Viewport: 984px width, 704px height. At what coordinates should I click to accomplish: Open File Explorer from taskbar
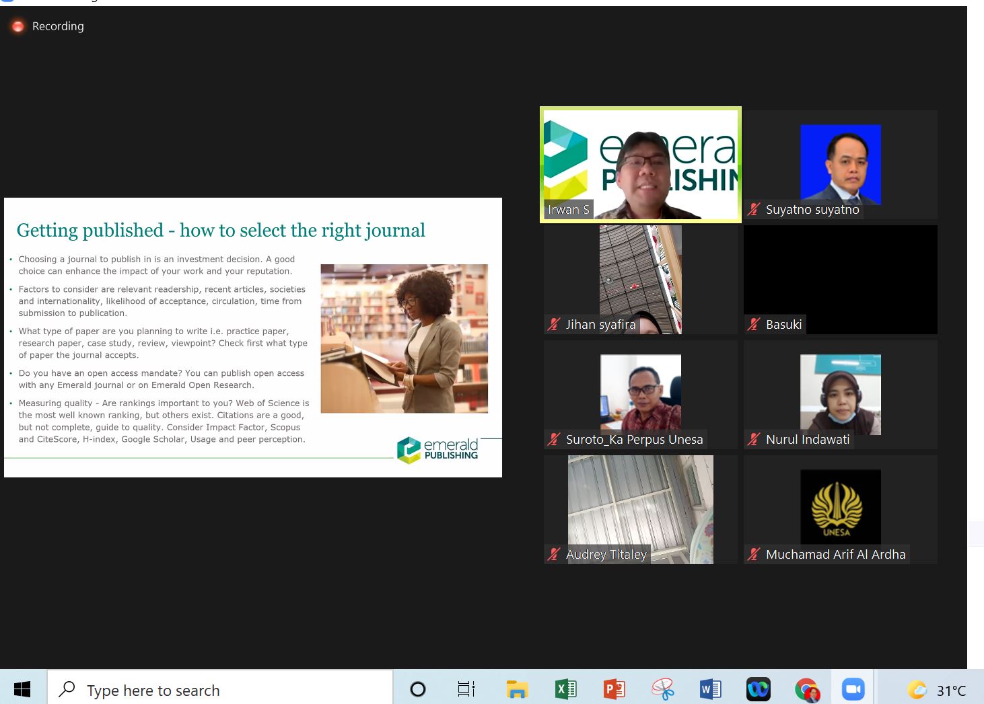[517, 689]
